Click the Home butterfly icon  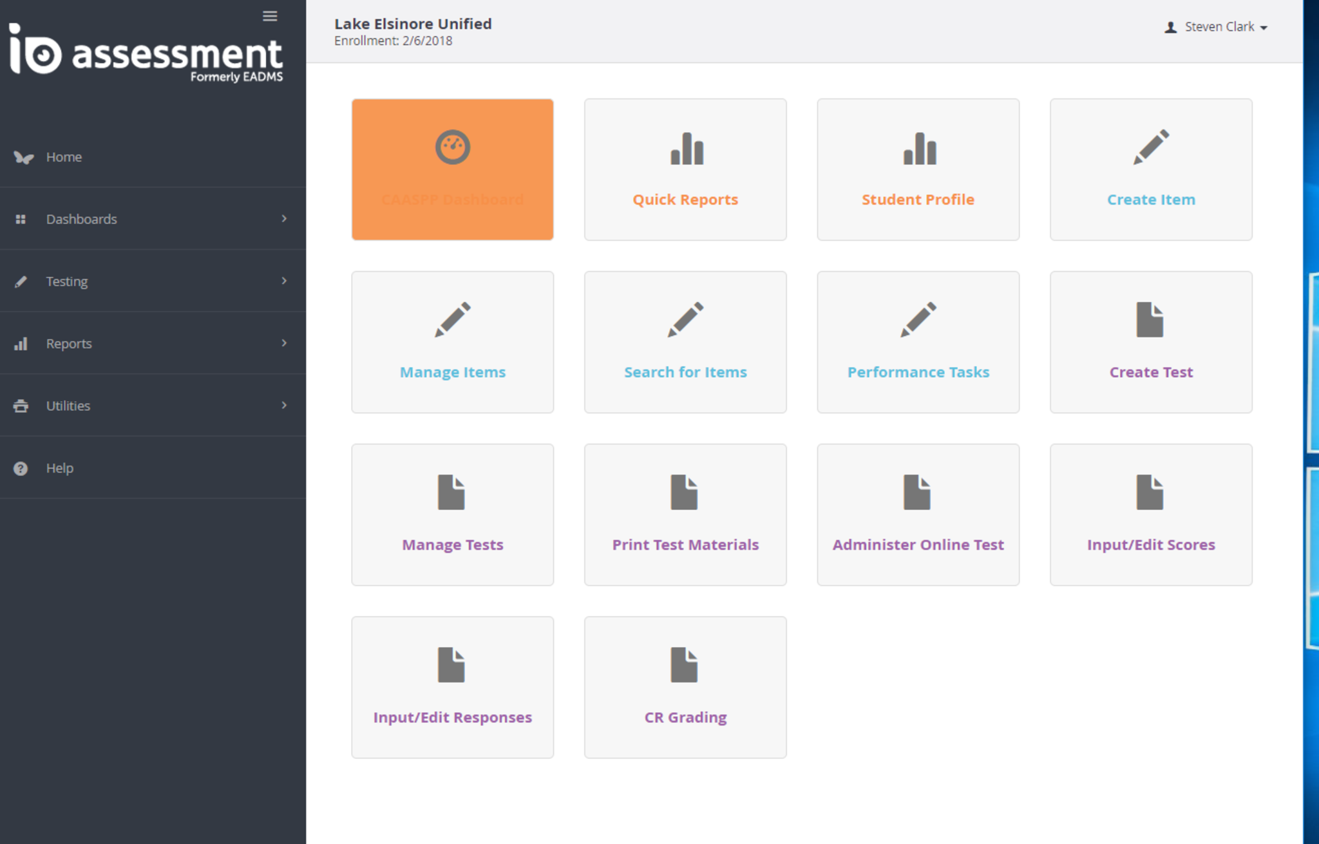23,158
